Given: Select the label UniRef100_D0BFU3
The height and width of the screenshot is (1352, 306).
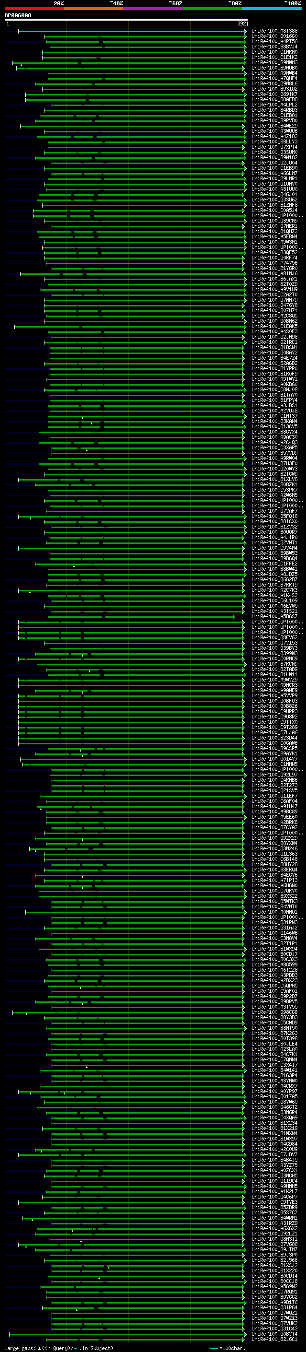Looking at the screenshot, I should tap(274, 701).
